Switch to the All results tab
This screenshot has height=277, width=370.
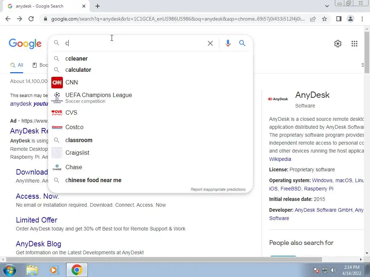[17, 65]
